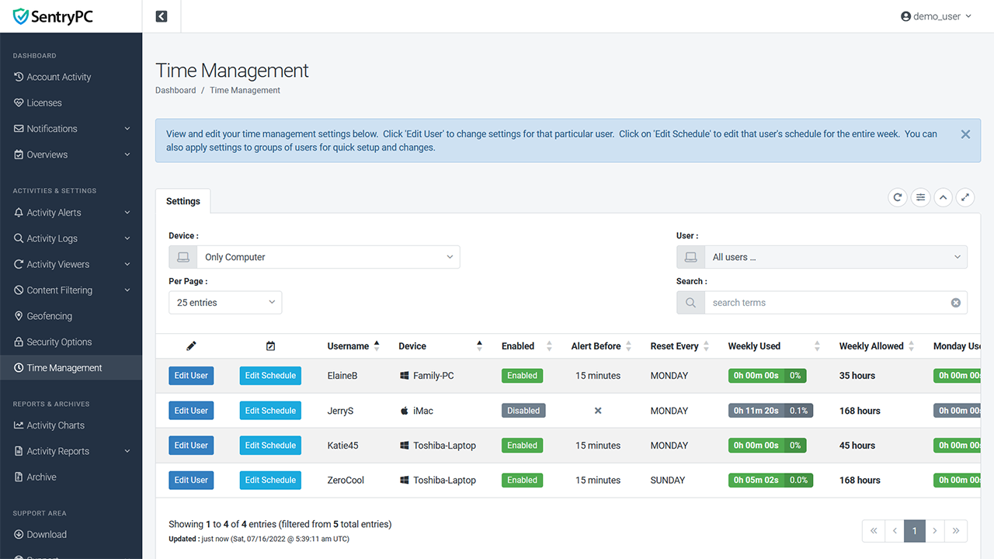Open the panel options sliders icon
Screen dimensions: 994x559
tap(920, 197)
